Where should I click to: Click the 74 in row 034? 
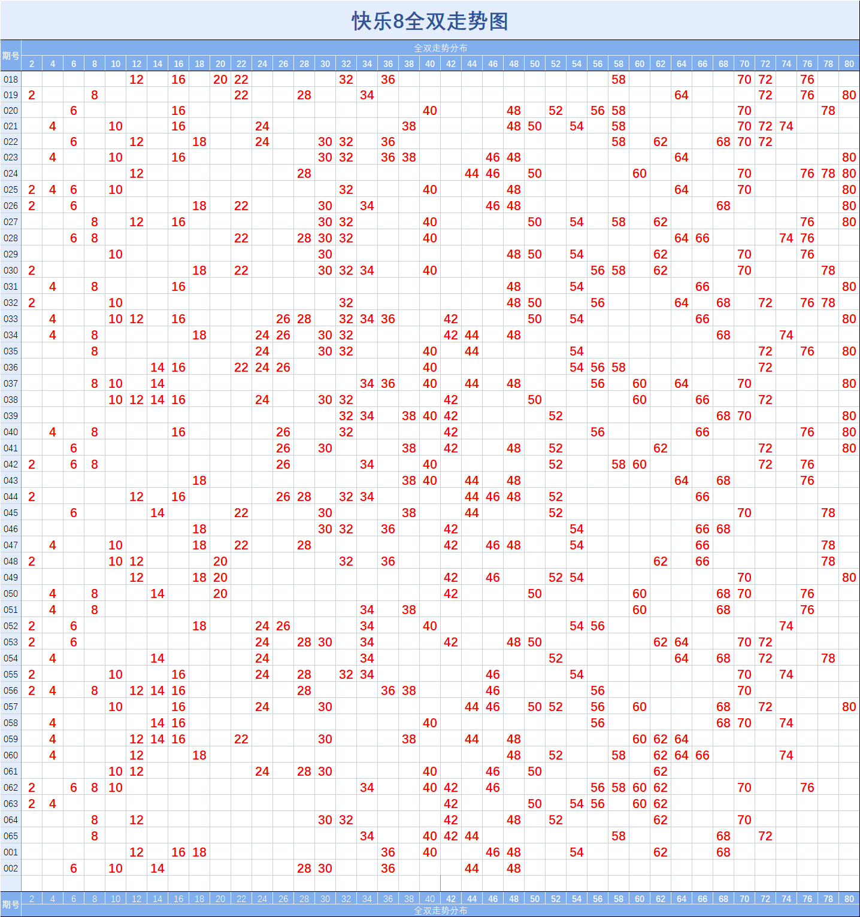(786, 335)
